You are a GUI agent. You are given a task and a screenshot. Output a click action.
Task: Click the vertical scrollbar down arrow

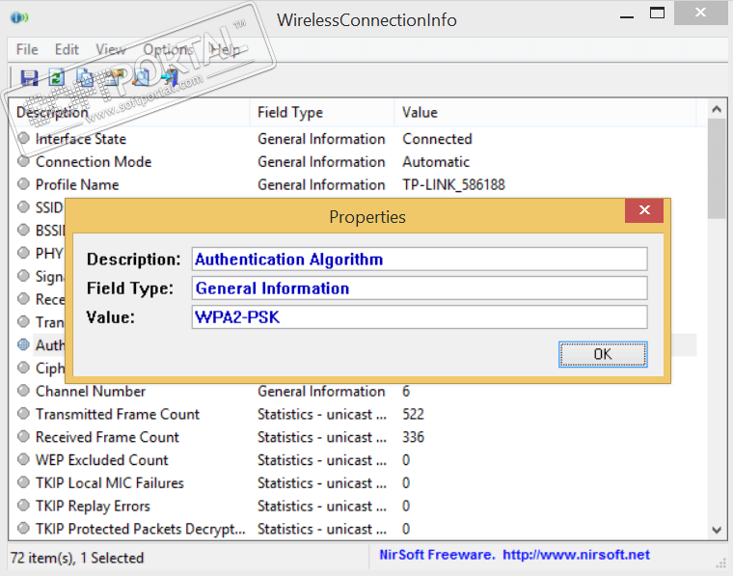[717, 530]
